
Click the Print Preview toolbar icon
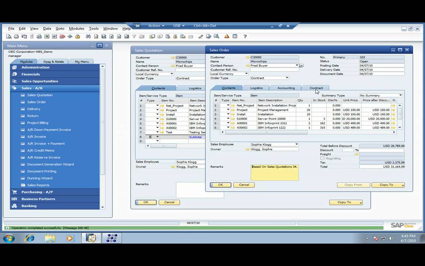9,36
